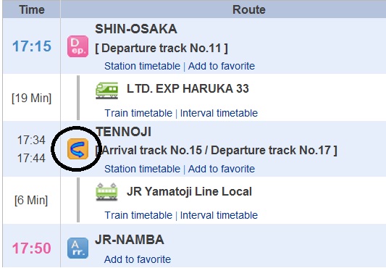Click the orange transfer arrow icon at Tennoji
Screen dimensions: 386x268
click(77, 148)
